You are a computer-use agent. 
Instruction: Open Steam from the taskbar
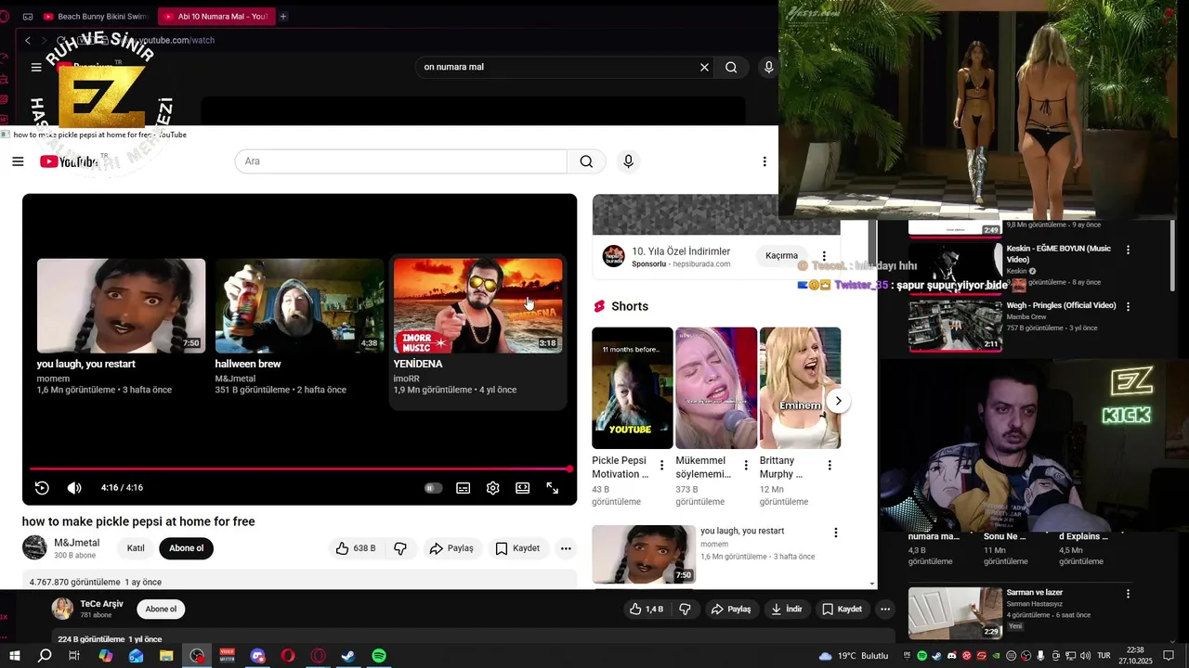(348, 656)
